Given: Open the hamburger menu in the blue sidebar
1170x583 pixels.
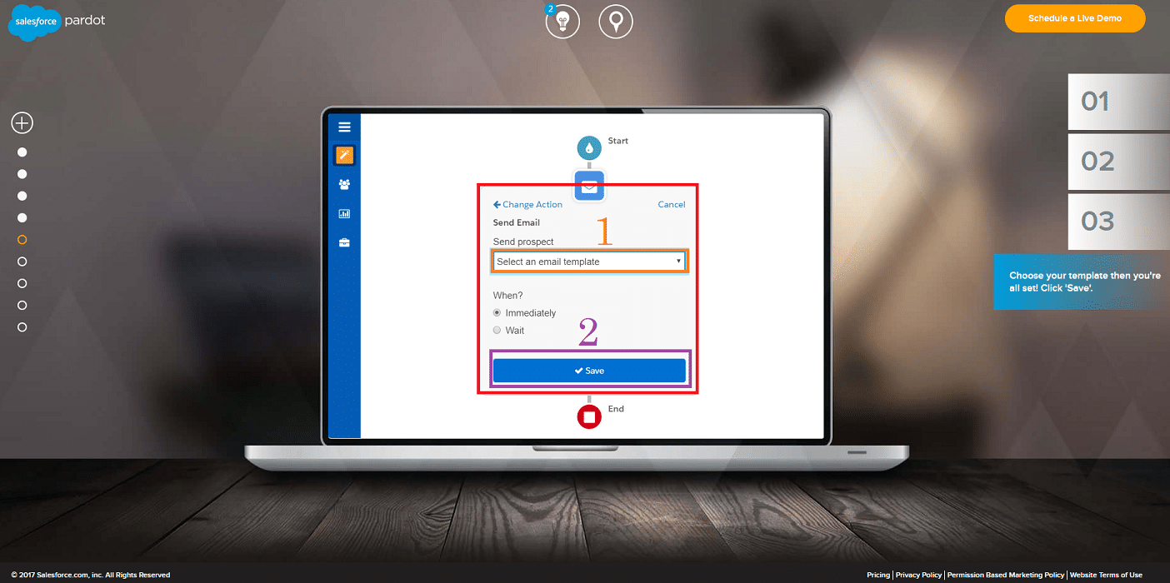Looking at the screenshot, I should (344, 127).
